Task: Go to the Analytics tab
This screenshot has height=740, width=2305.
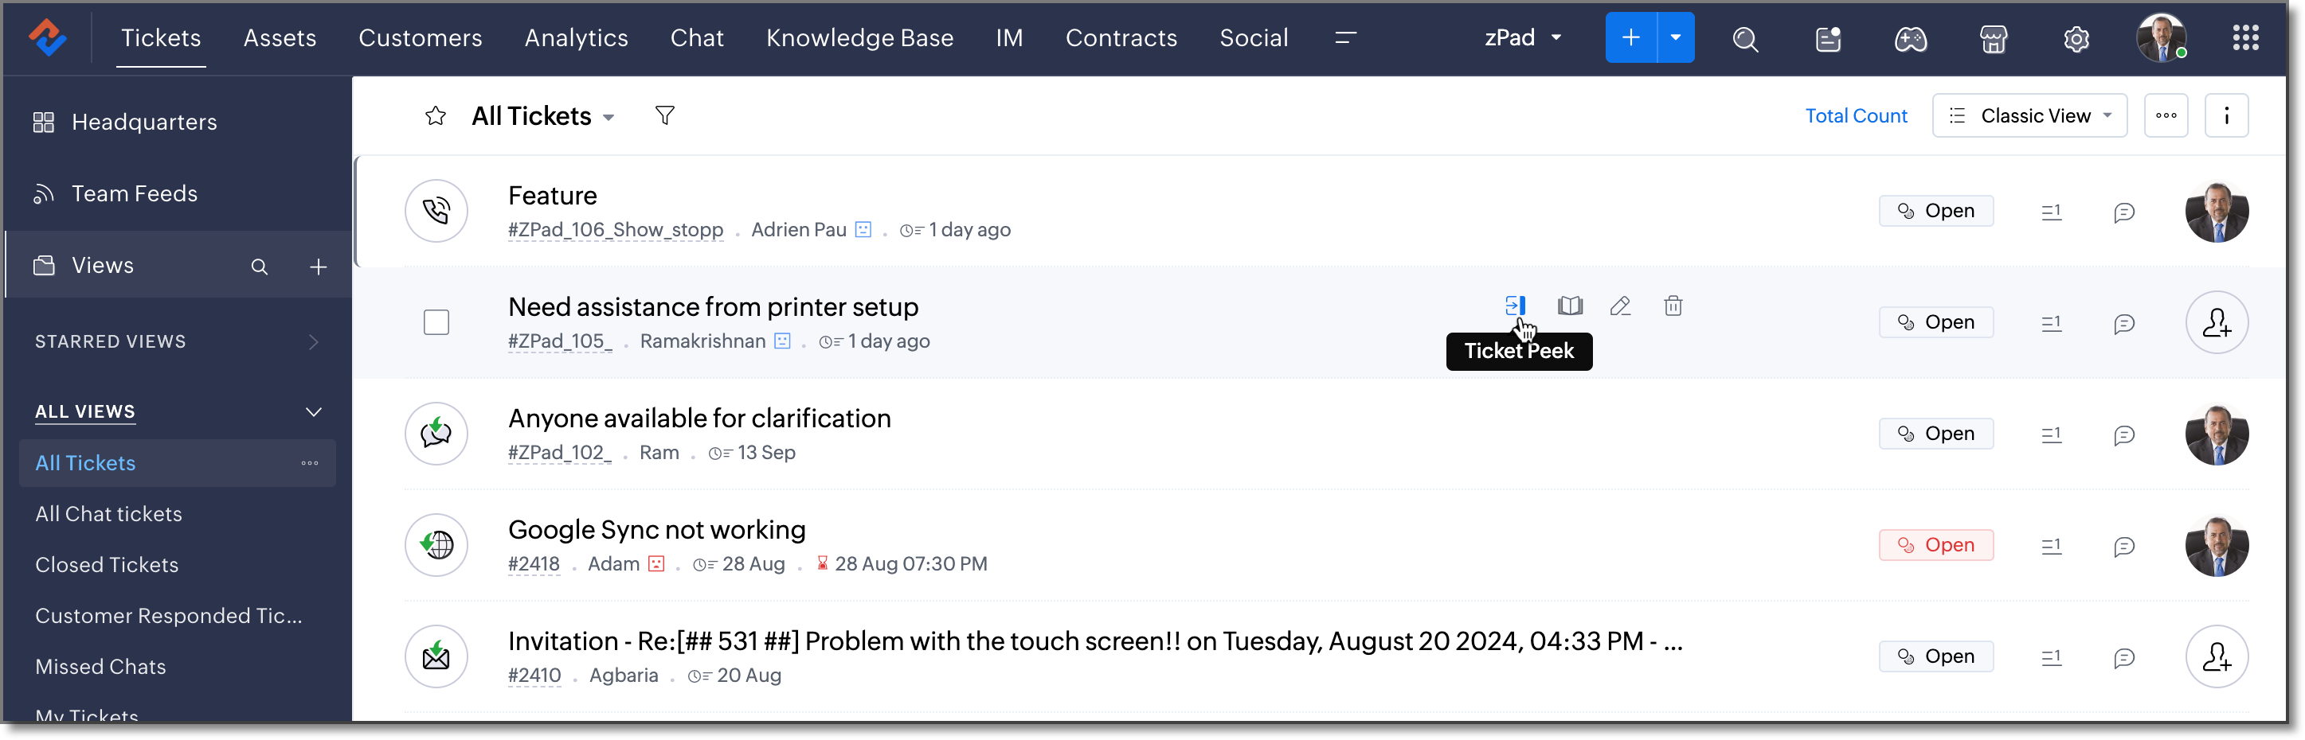Action: 577,37
